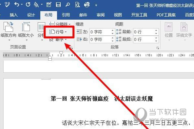Click the 位置 position button
The image size is (194, 129).
pos(168,31)
